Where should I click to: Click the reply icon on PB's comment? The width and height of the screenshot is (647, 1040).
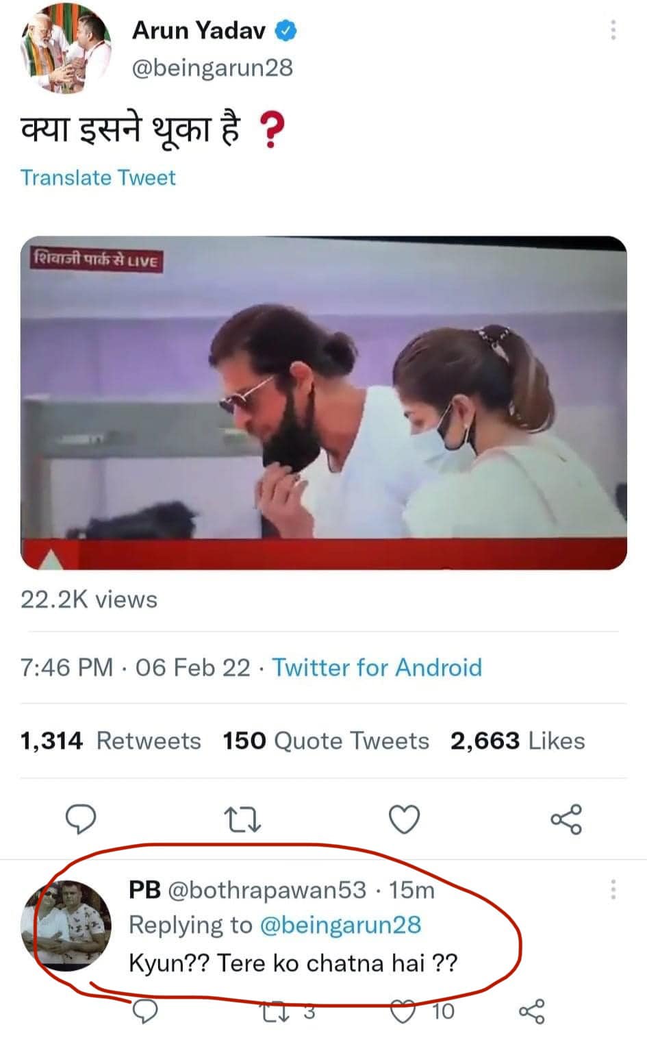click(144, 1011)
